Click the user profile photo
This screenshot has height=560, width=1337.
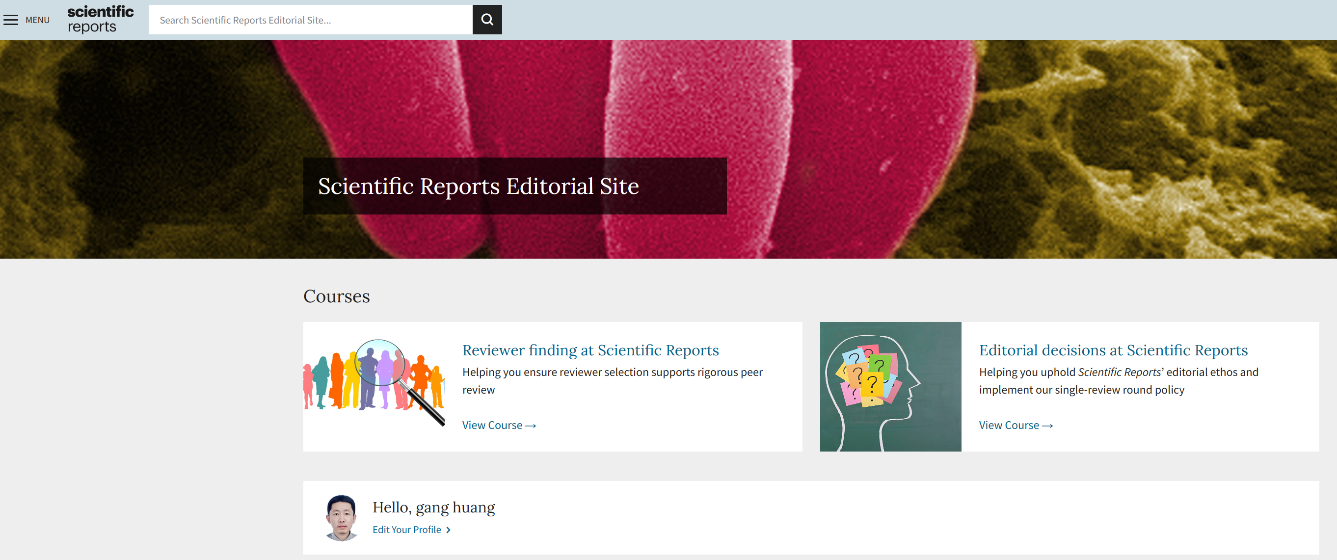pos(341,517)
